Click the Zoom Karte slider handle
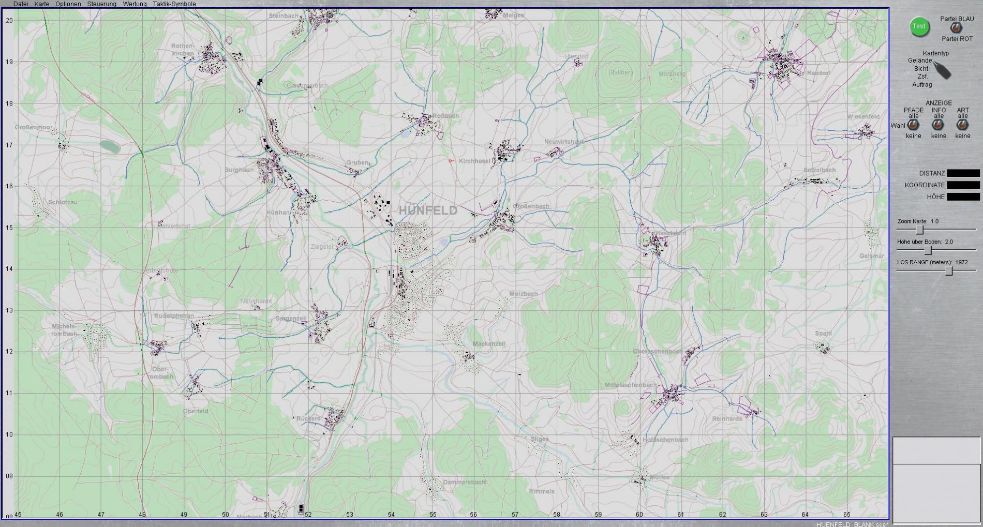The width and height of the screenshot is (983, 527). pyautogui.click(x=919, y=230)
